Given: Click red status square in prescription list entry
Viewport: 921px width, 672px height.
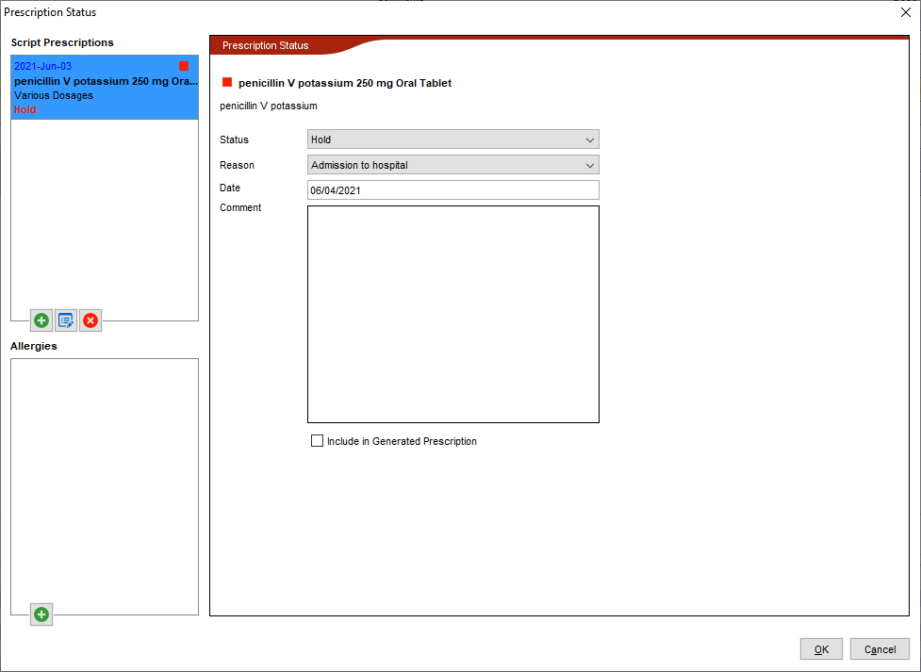Looking at the screenshot, I should tap(184, 67).
